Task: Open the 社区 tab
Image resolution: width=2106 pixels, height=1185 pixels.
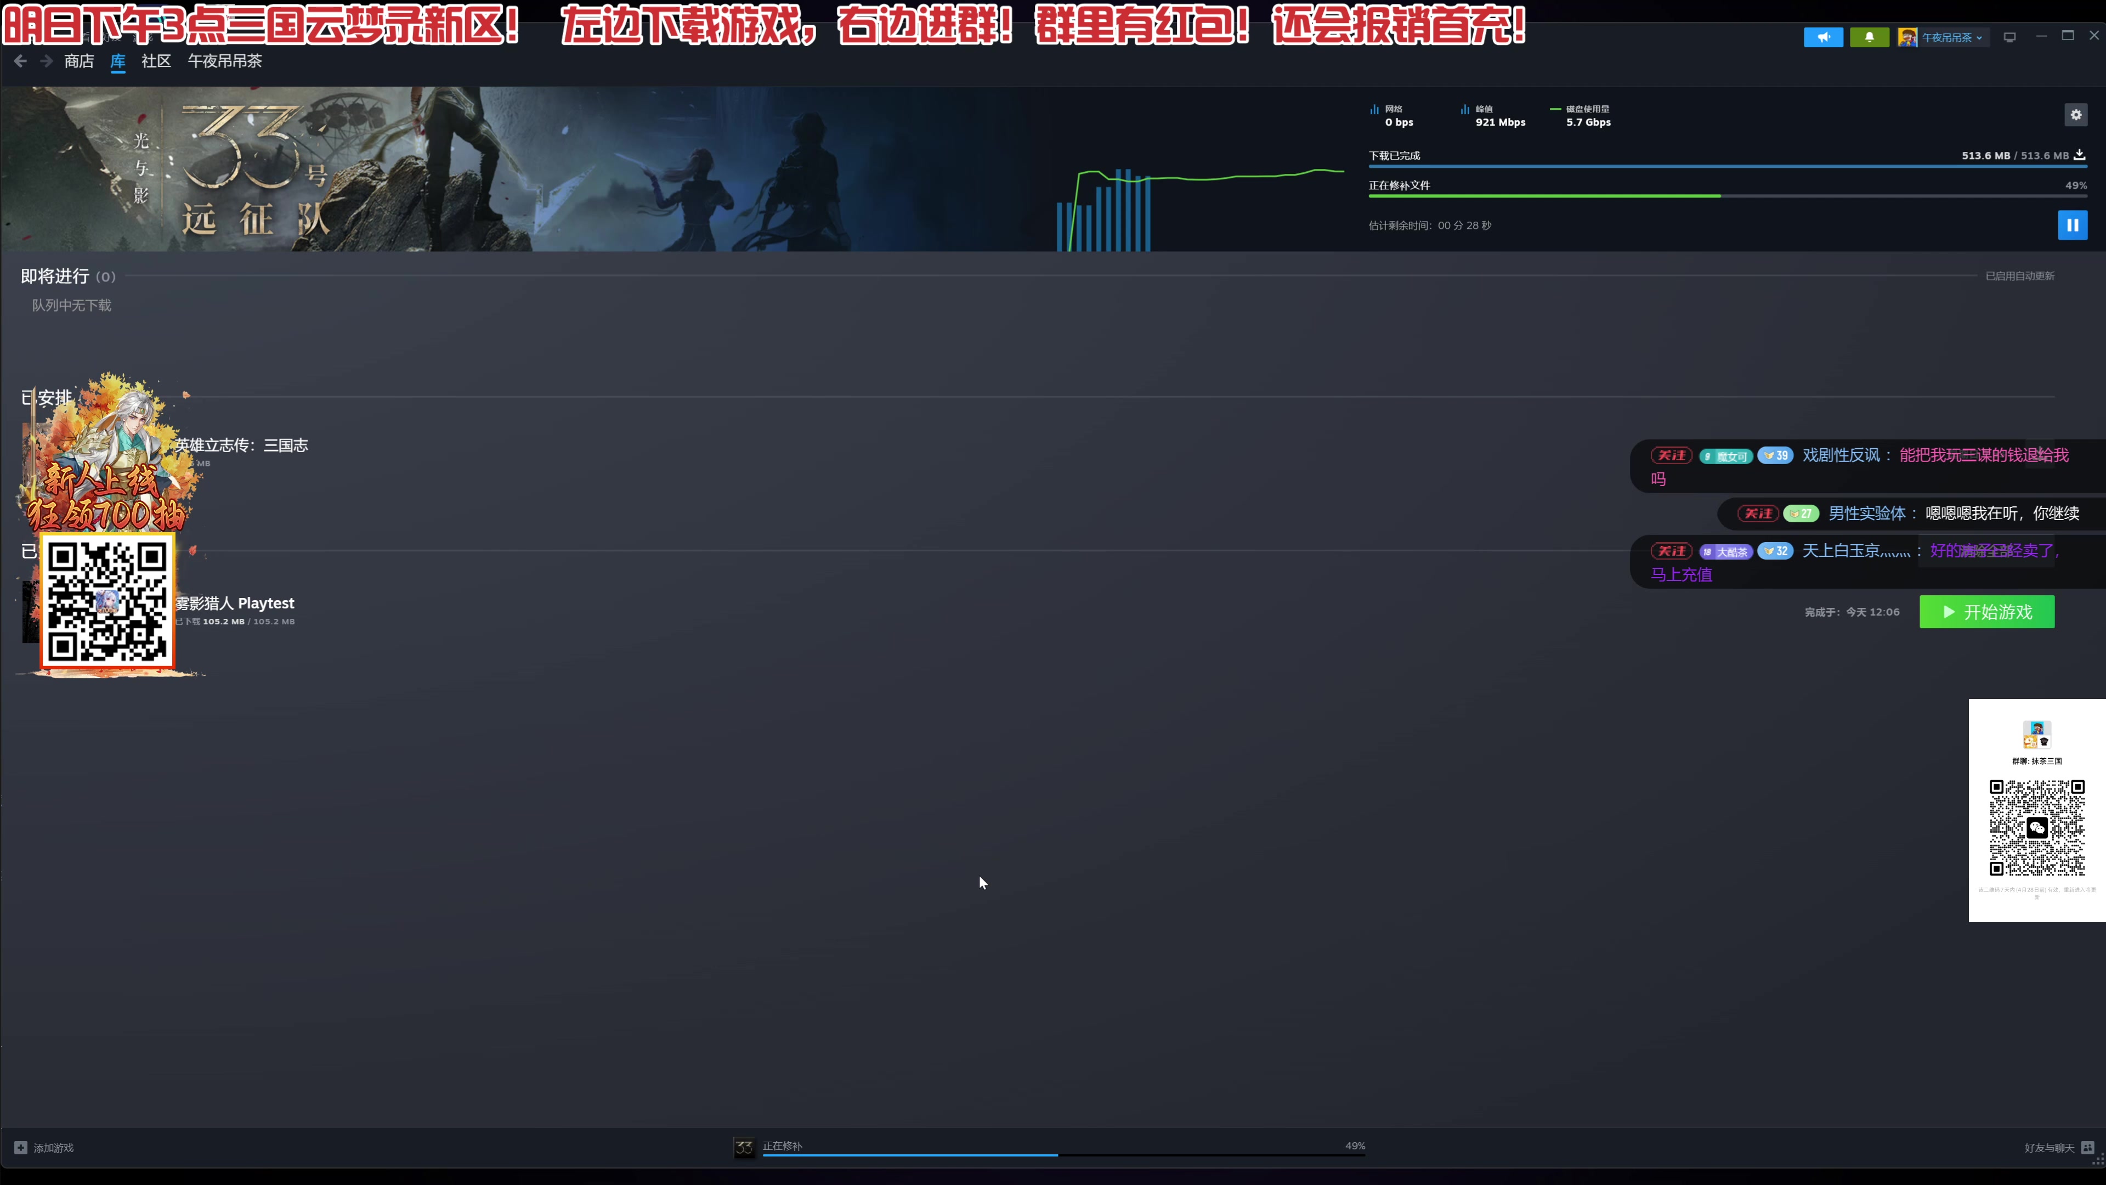Action: pos(156,60)
